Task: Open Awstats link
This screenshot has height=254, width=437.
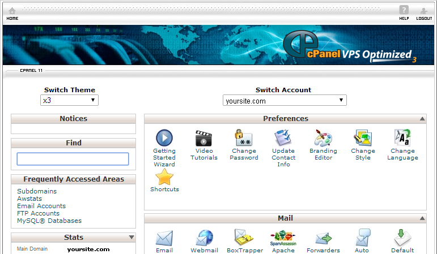Action: click(29, 199)
